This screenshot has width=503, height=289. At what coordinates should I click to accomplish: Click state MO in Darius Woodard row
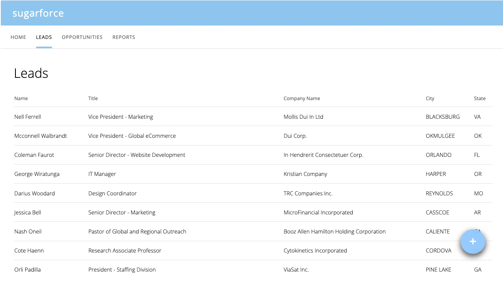pos(479,193)
